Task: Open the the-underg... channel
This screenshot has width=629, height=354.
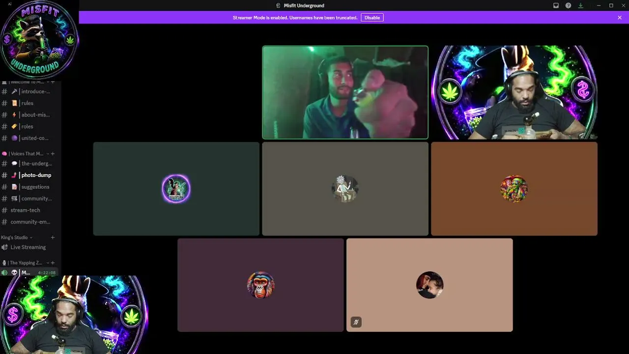Action: 30,164
